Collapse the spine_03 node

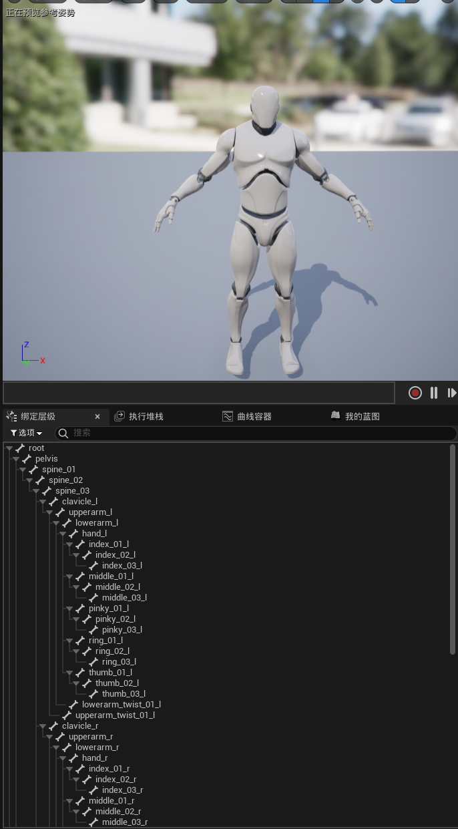[x=36, y=491]
